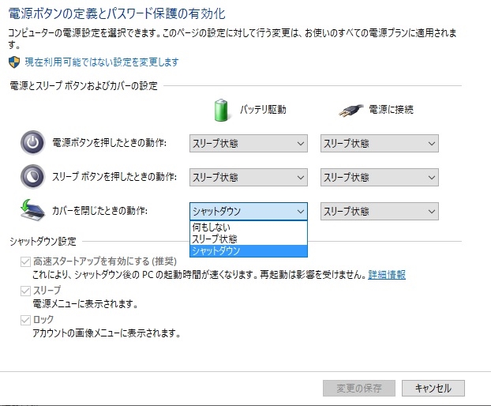Click the power button icon
This screenshot has height=406, width=491.
pyautogui.click(x=32, y=143)
